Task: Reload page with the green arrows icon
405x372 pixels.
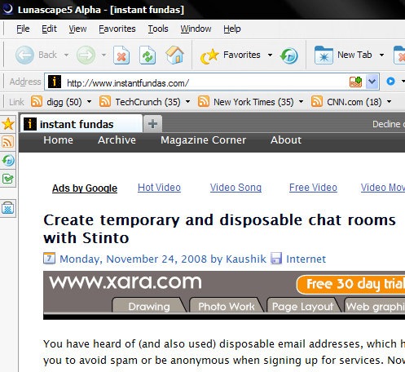Action: (x=147, y=55)
